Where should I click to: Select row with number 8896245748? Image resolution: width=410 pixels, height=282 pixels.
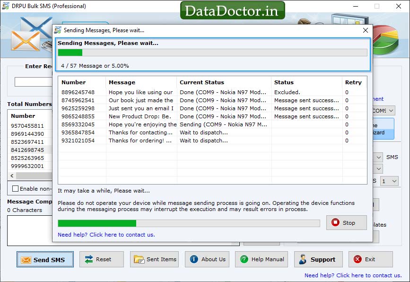click(212, 92)
